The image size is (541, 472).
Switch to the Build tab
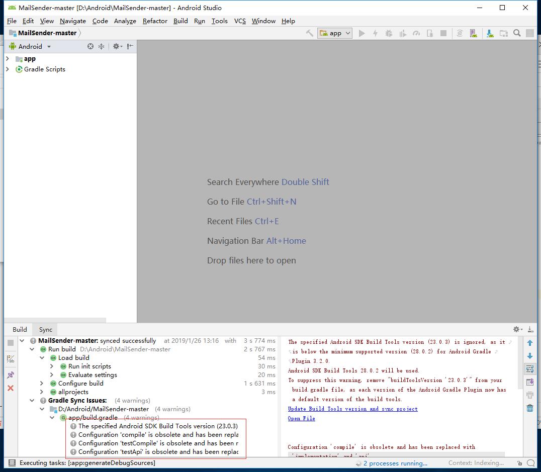point(20,330)
